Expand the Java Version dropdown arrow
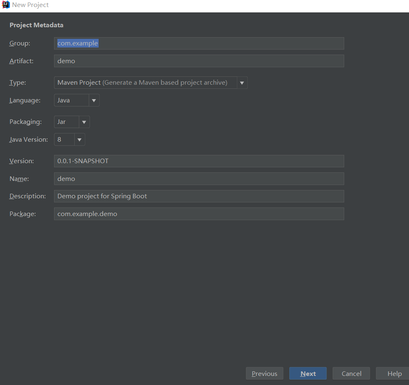 (x=80, y=140)
